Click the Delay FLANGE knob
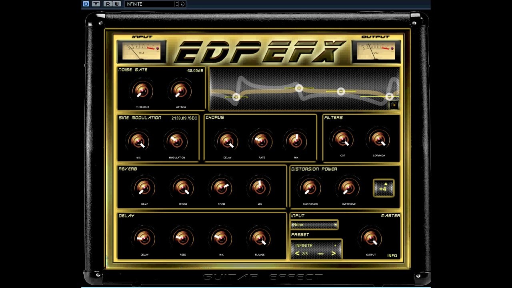This screenshot has width=512, height=288. (260, 238)
